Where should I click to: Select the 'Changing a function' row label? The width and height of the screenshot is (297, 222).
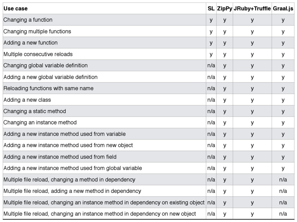pyautogui.click(x=28, y=20)
